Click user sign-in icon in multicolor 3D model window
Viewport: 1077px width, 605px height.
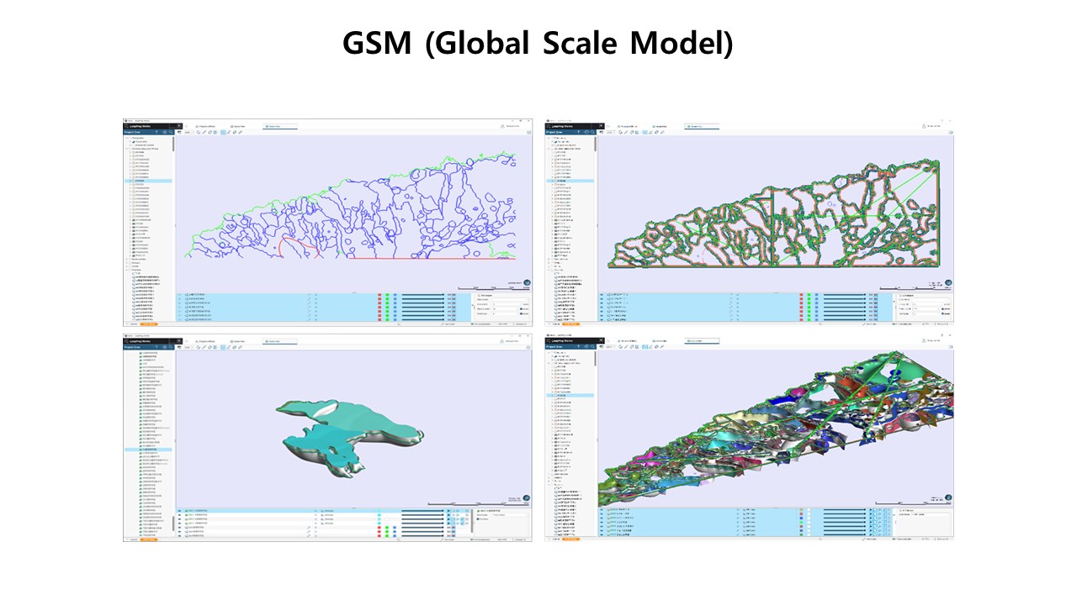point(924,341)
